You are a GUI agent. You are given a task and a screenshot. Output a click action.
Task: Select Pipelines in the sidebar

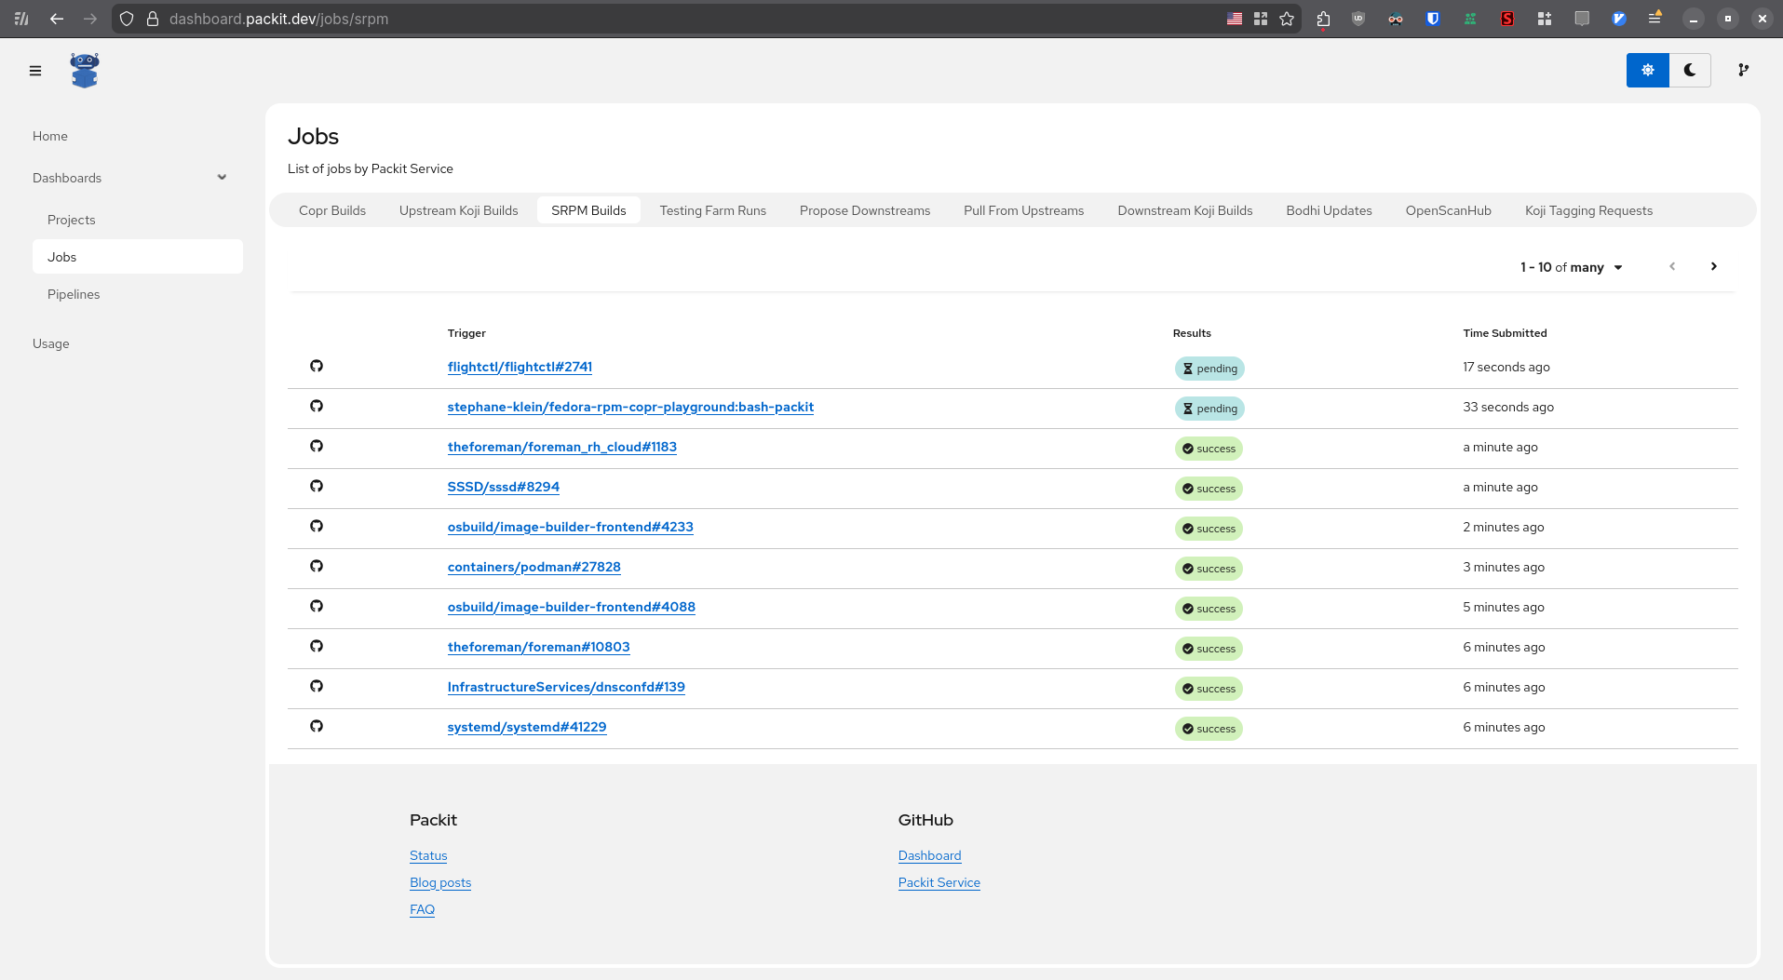pos(74,294)
